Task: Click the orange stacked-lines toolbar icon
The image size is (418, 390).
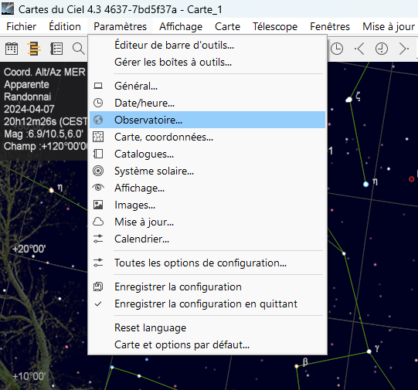Action: point(33,49)
